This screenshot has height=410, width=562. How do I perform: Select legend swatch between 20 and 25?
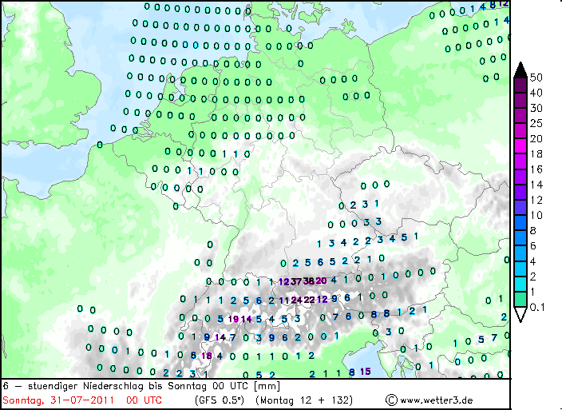pos(520,131)
